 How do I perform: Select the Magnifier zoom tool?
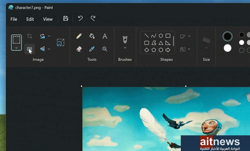[x=105, y=49]
